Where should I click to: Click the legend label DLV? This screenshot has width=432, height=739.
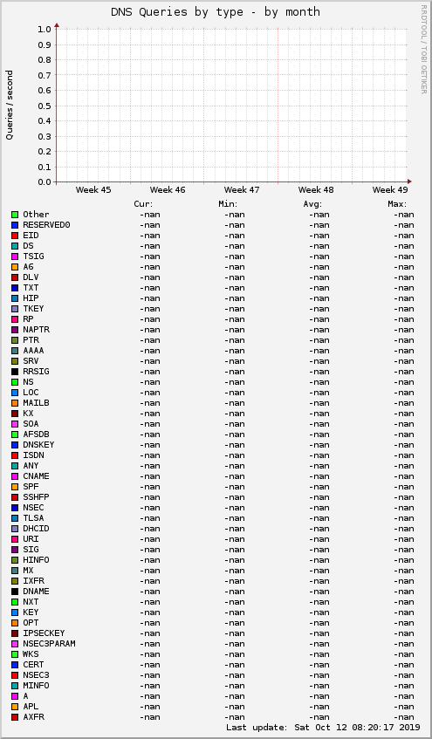coord(31,277)
